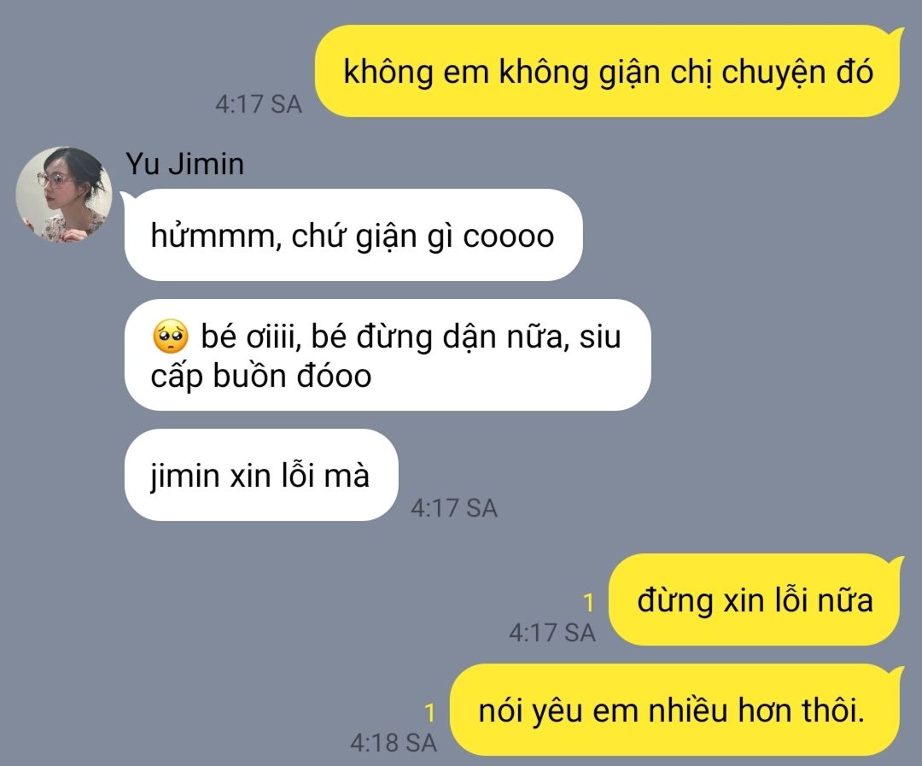Tap the 'nói yêu em nhiều hơn thôi.' bubble

676,710
